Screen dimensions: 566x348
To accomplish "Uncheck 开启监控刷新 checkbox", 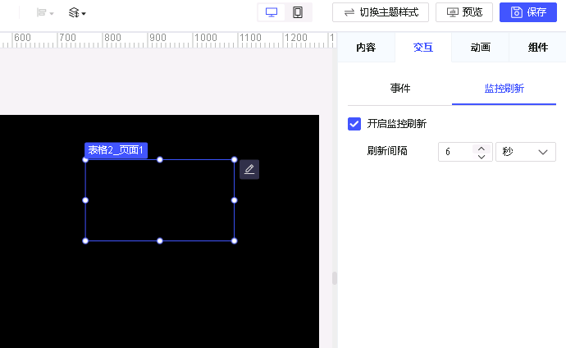I will click(354, 124).
